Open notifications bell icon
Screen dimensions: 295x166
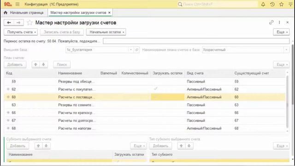point(263,4)
